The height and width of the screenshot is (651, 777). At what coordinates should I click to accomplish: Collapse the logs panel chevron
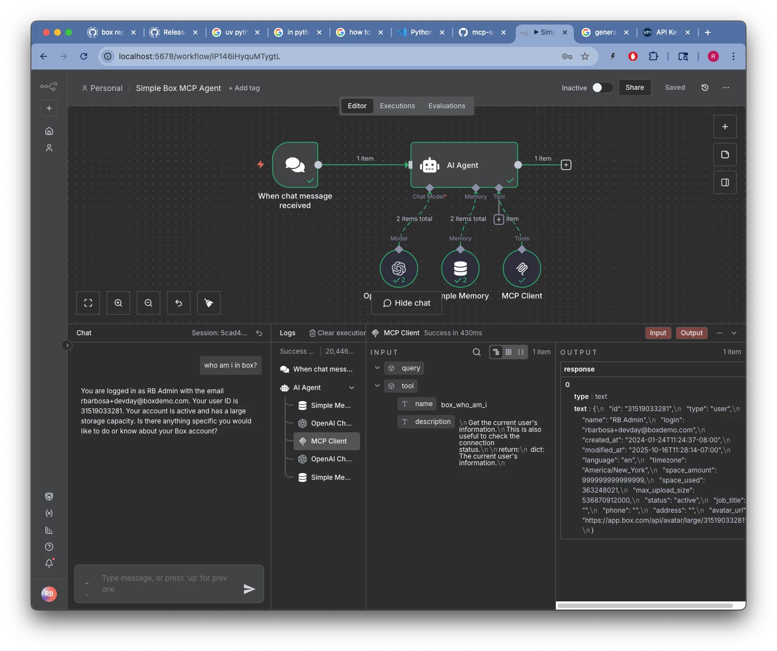point(734,333)
